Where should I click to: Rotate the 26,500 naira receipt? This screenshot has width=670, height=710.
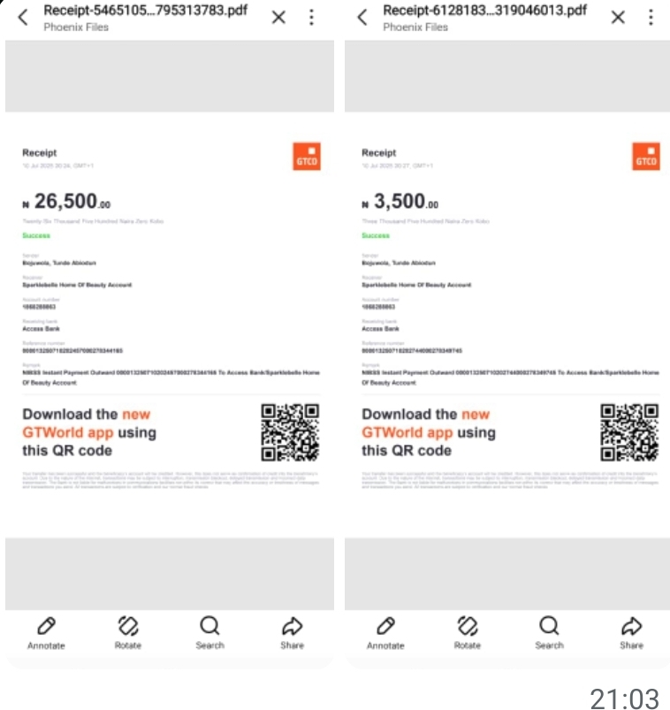click(x=128, y=631)
